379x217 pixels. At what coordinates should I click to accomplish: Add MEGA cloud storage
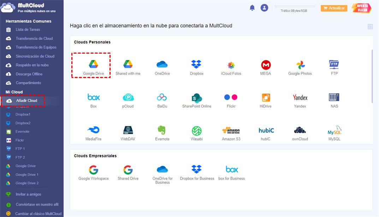click(266, 67)
